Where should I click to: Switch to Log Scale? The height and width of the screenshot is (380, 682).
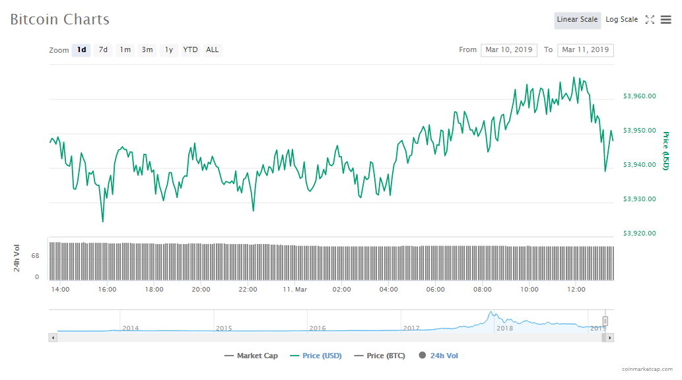tap(621, 20)
